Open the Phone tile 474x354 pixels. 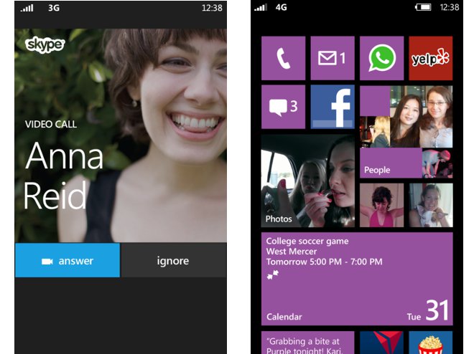[283, 58]
